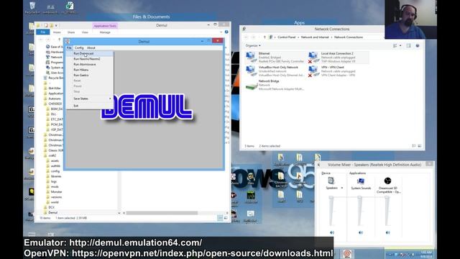
Task: Click the system tray clock
Action: [426, 254]
